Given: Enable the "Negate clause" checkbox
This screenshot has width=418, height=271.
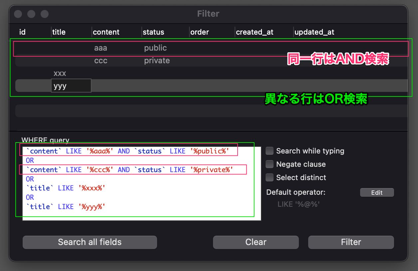Looking at the screenshot, I should [269, 164].
